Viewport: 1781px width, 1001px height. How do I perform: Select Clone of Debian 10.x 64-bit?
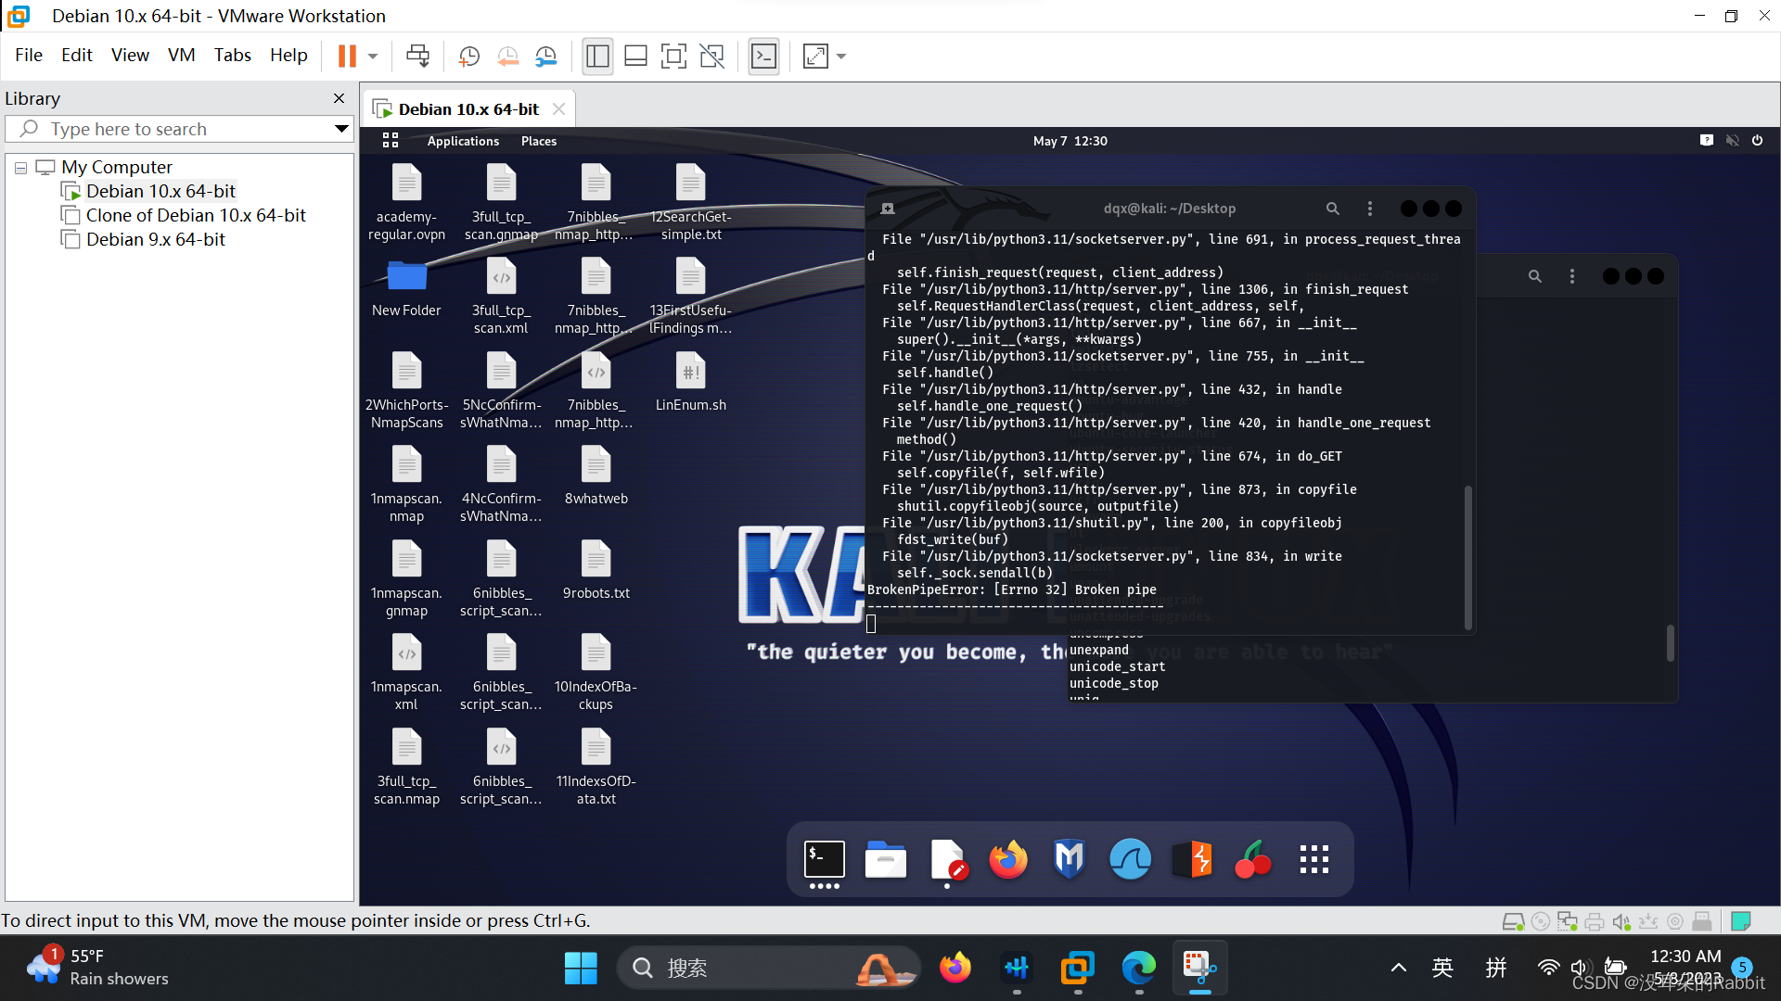click(195, 215)
